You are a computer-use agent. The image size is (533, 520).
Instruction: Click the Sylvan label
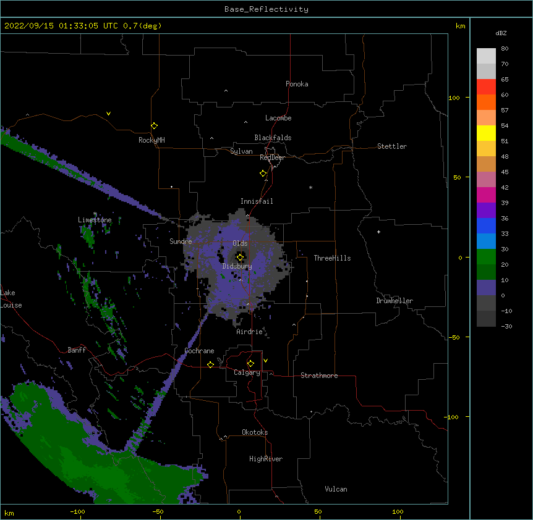tap(241, 151)
